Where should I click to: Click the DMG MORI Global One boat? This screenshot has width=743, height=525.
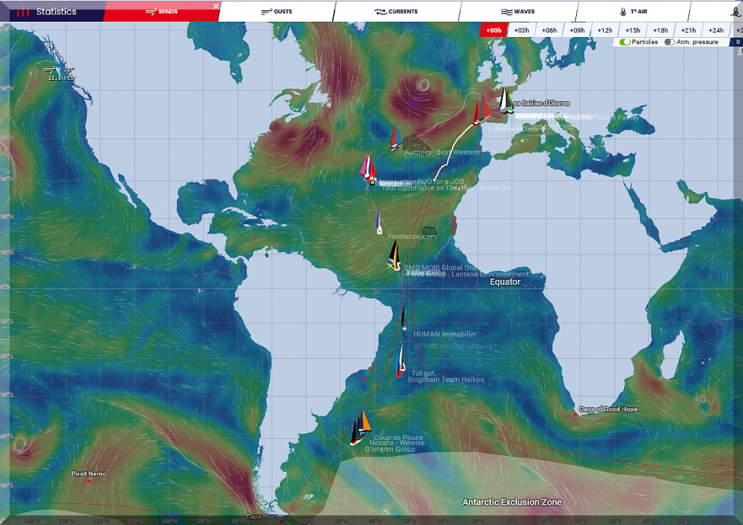click(394, 256)
